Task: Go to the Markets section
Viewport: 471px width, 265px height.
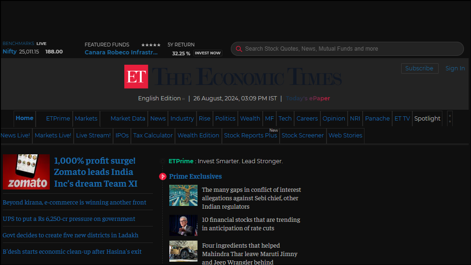Action: coord(86,118)
